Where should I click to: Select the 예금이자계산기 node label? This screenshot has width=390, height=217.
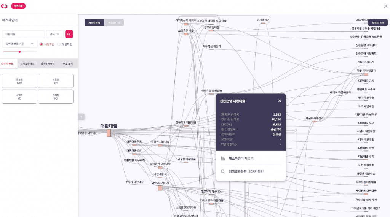tap(315, 119)
